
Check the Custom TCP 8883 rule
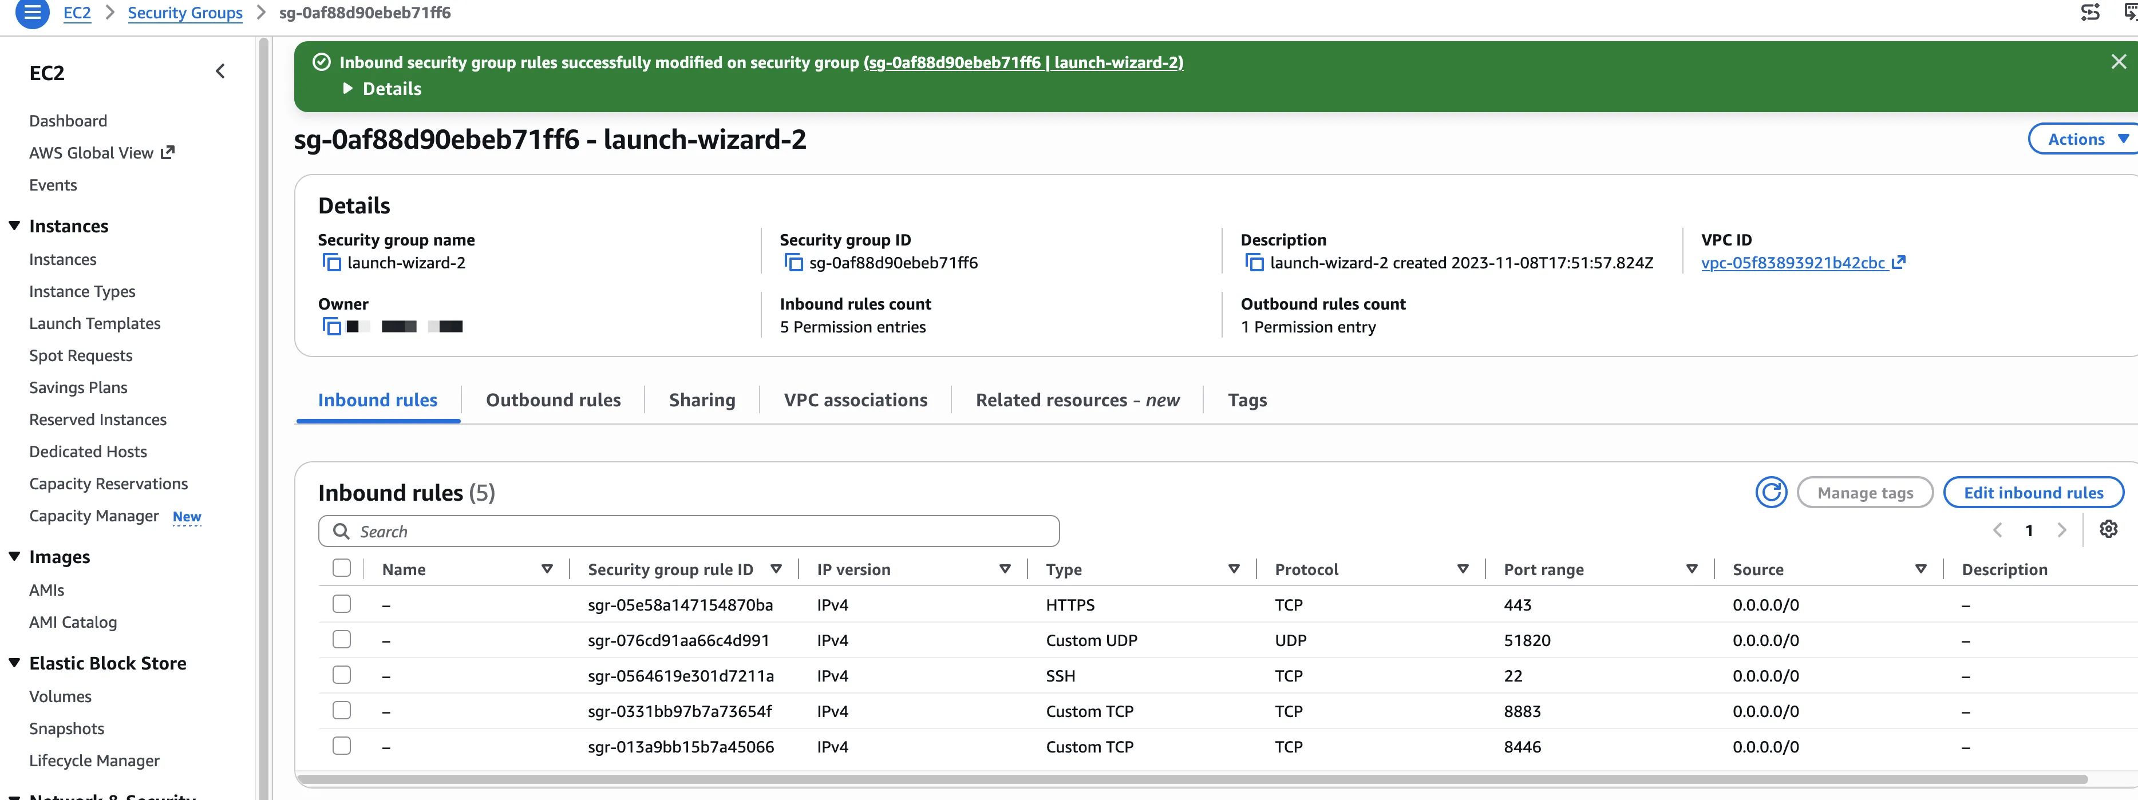(x=341, y=711)
